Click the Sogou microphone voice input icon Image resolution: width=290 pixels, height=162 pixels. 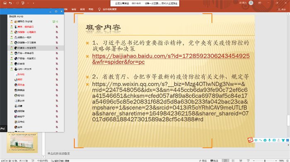269,140
